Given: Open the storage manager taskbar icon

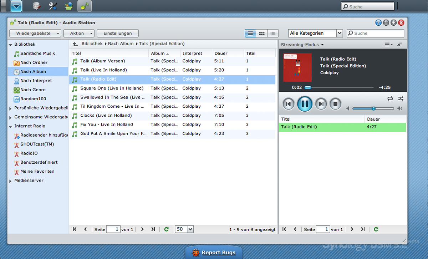Looking at the screenshot, I should (x=37, y=6).
